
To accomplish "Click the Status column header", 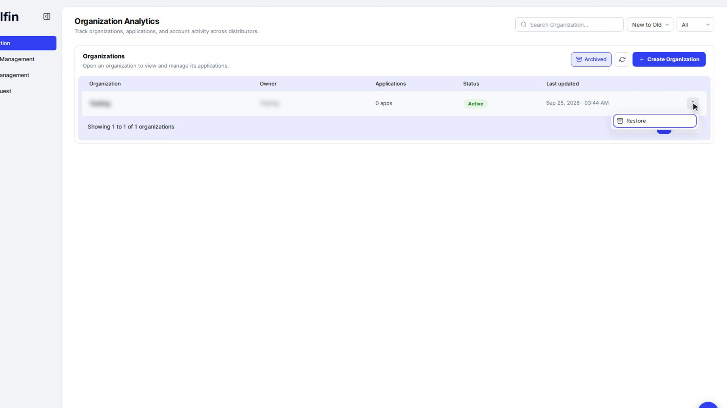I will [471, 84].
